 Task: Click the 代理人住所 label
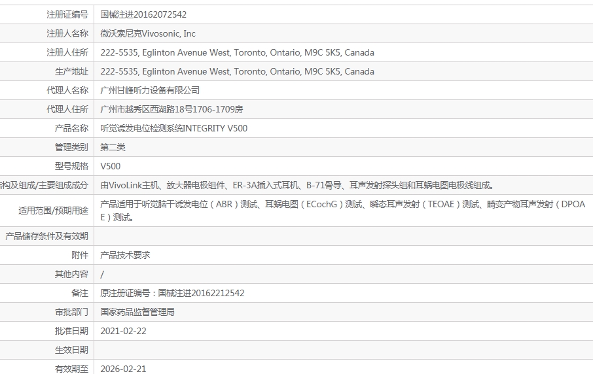tap(67, 109)
